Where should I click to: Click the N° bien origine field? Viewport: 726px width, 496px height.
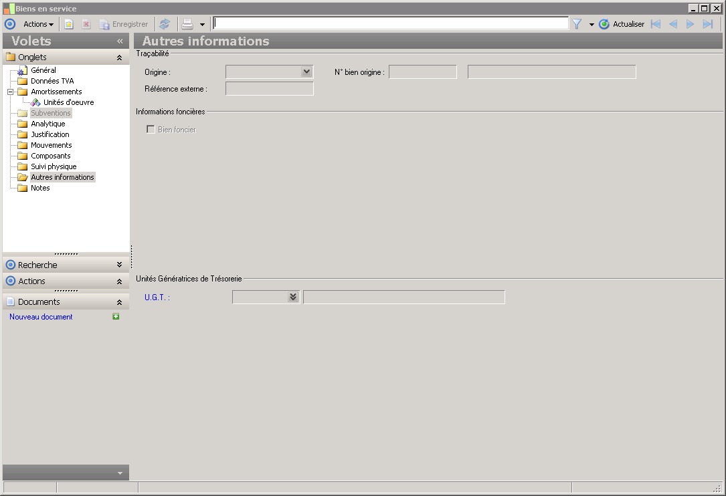(x=423, y=72)
